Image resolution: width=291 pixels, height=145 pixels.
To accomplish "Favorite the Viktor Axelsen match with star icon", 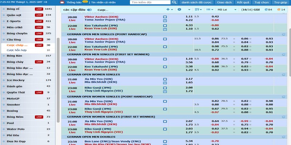I will pos(165,17).
